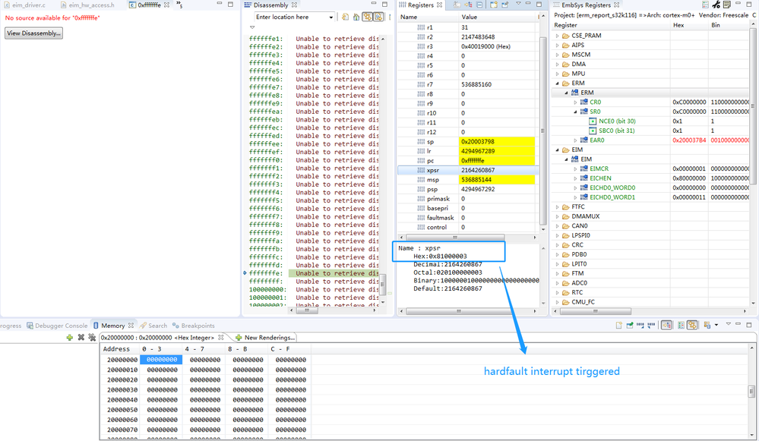This screenshot has width=759, height=441.
Task: Expand the FTFC peripheral folder
Action: [x=557, y=207]
